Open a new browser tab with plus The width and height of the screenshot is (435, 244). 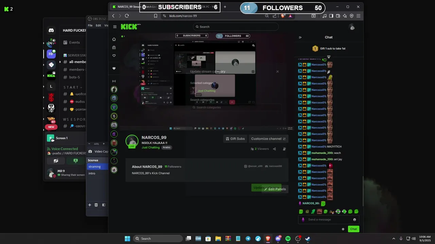pos(225,7)
